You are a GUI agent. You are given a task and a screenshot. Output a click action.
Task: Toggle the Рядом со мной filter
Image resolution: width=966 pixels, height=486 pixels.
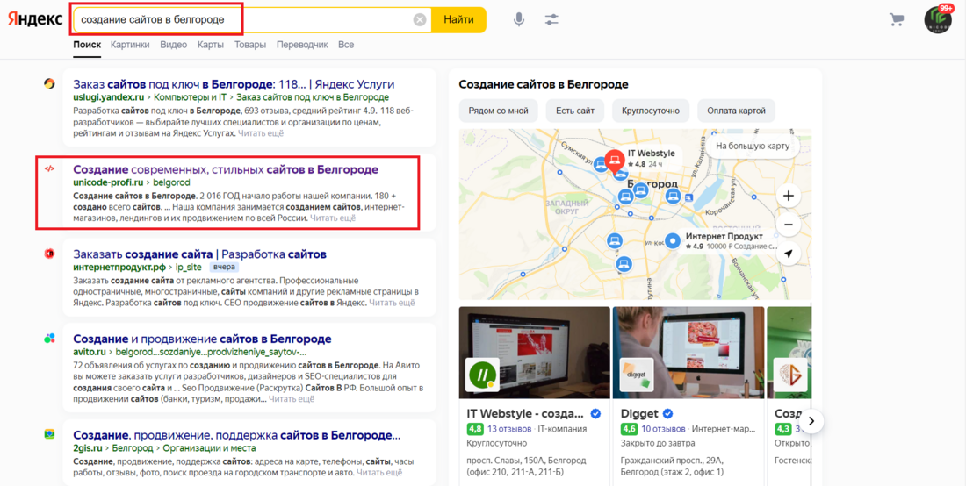pyautogui.click(x=499, y=111)
